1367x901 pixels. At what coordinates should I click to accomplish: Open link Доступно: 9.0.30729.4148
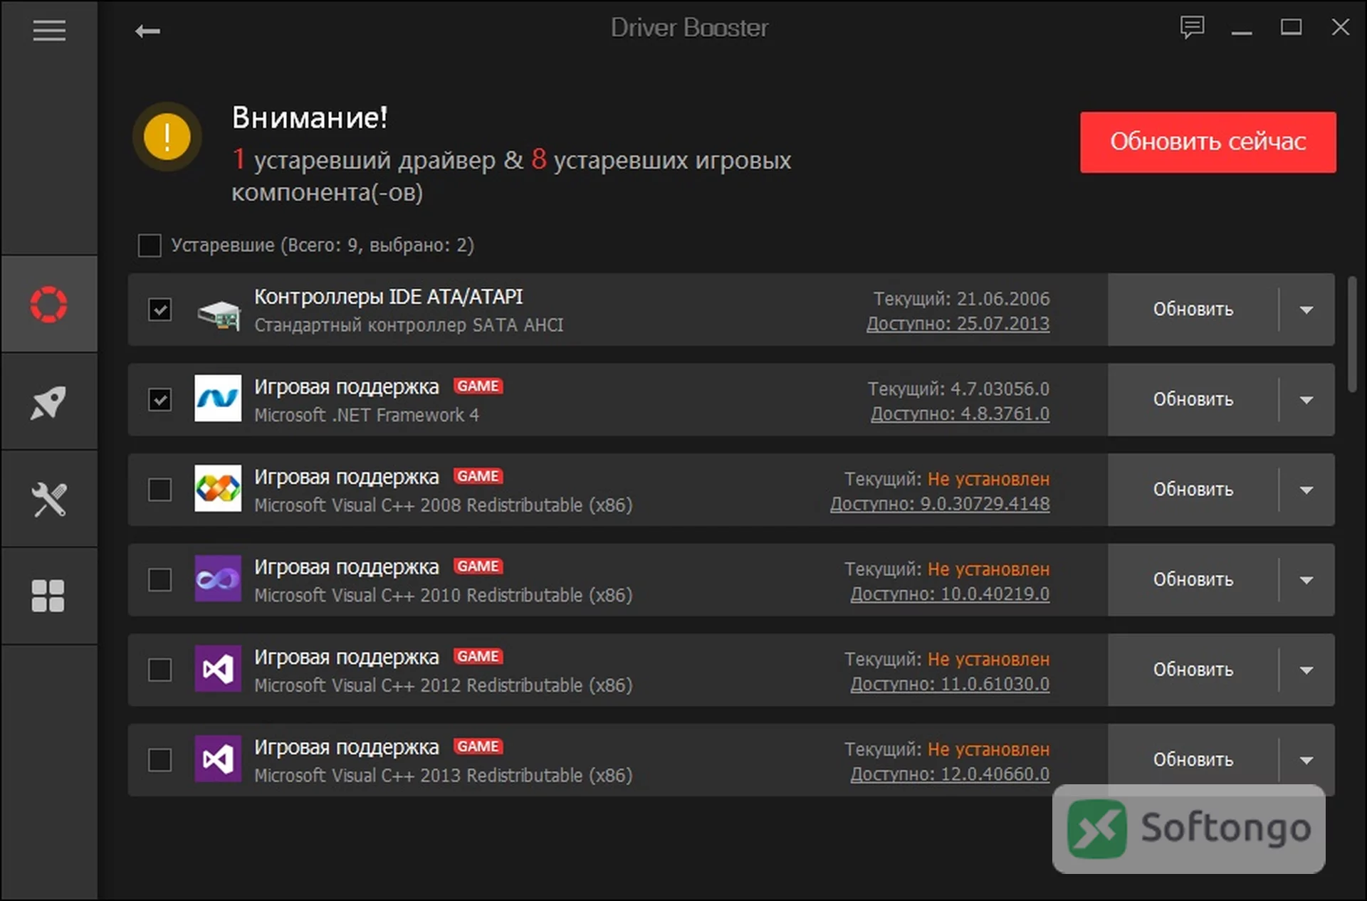[940, 504]
